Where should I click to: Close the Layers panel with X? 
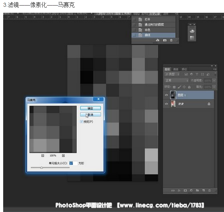216,66
